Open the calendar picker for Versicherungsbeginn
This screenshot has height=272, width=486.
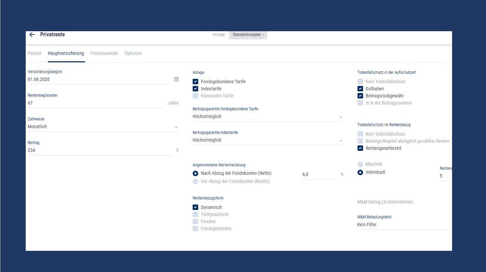pyautogui.click(x=176, y=80)
